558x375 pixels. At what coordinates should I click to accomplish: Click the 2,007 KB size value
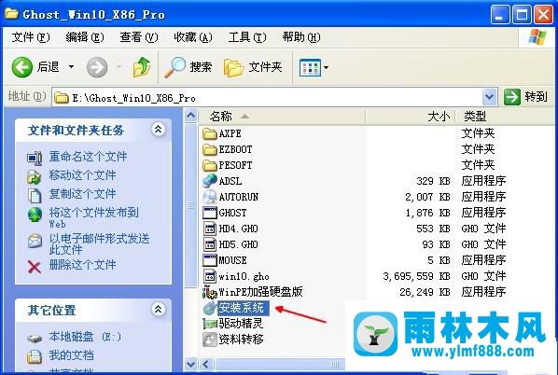(427, 197)
